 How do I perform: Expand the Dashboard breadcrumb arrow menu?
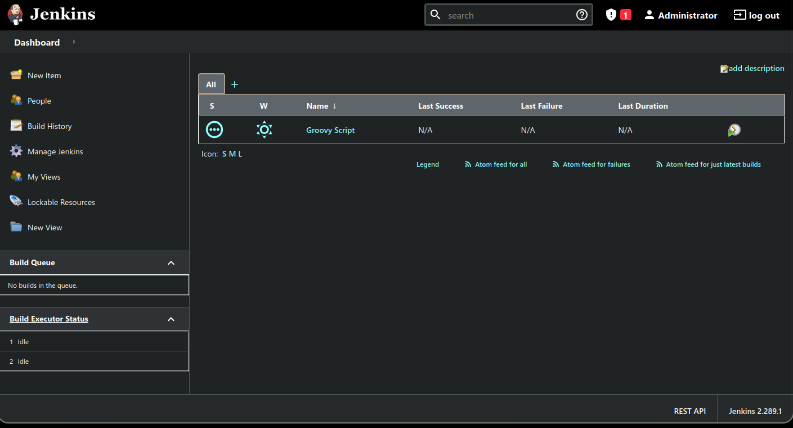pos(74,42)
